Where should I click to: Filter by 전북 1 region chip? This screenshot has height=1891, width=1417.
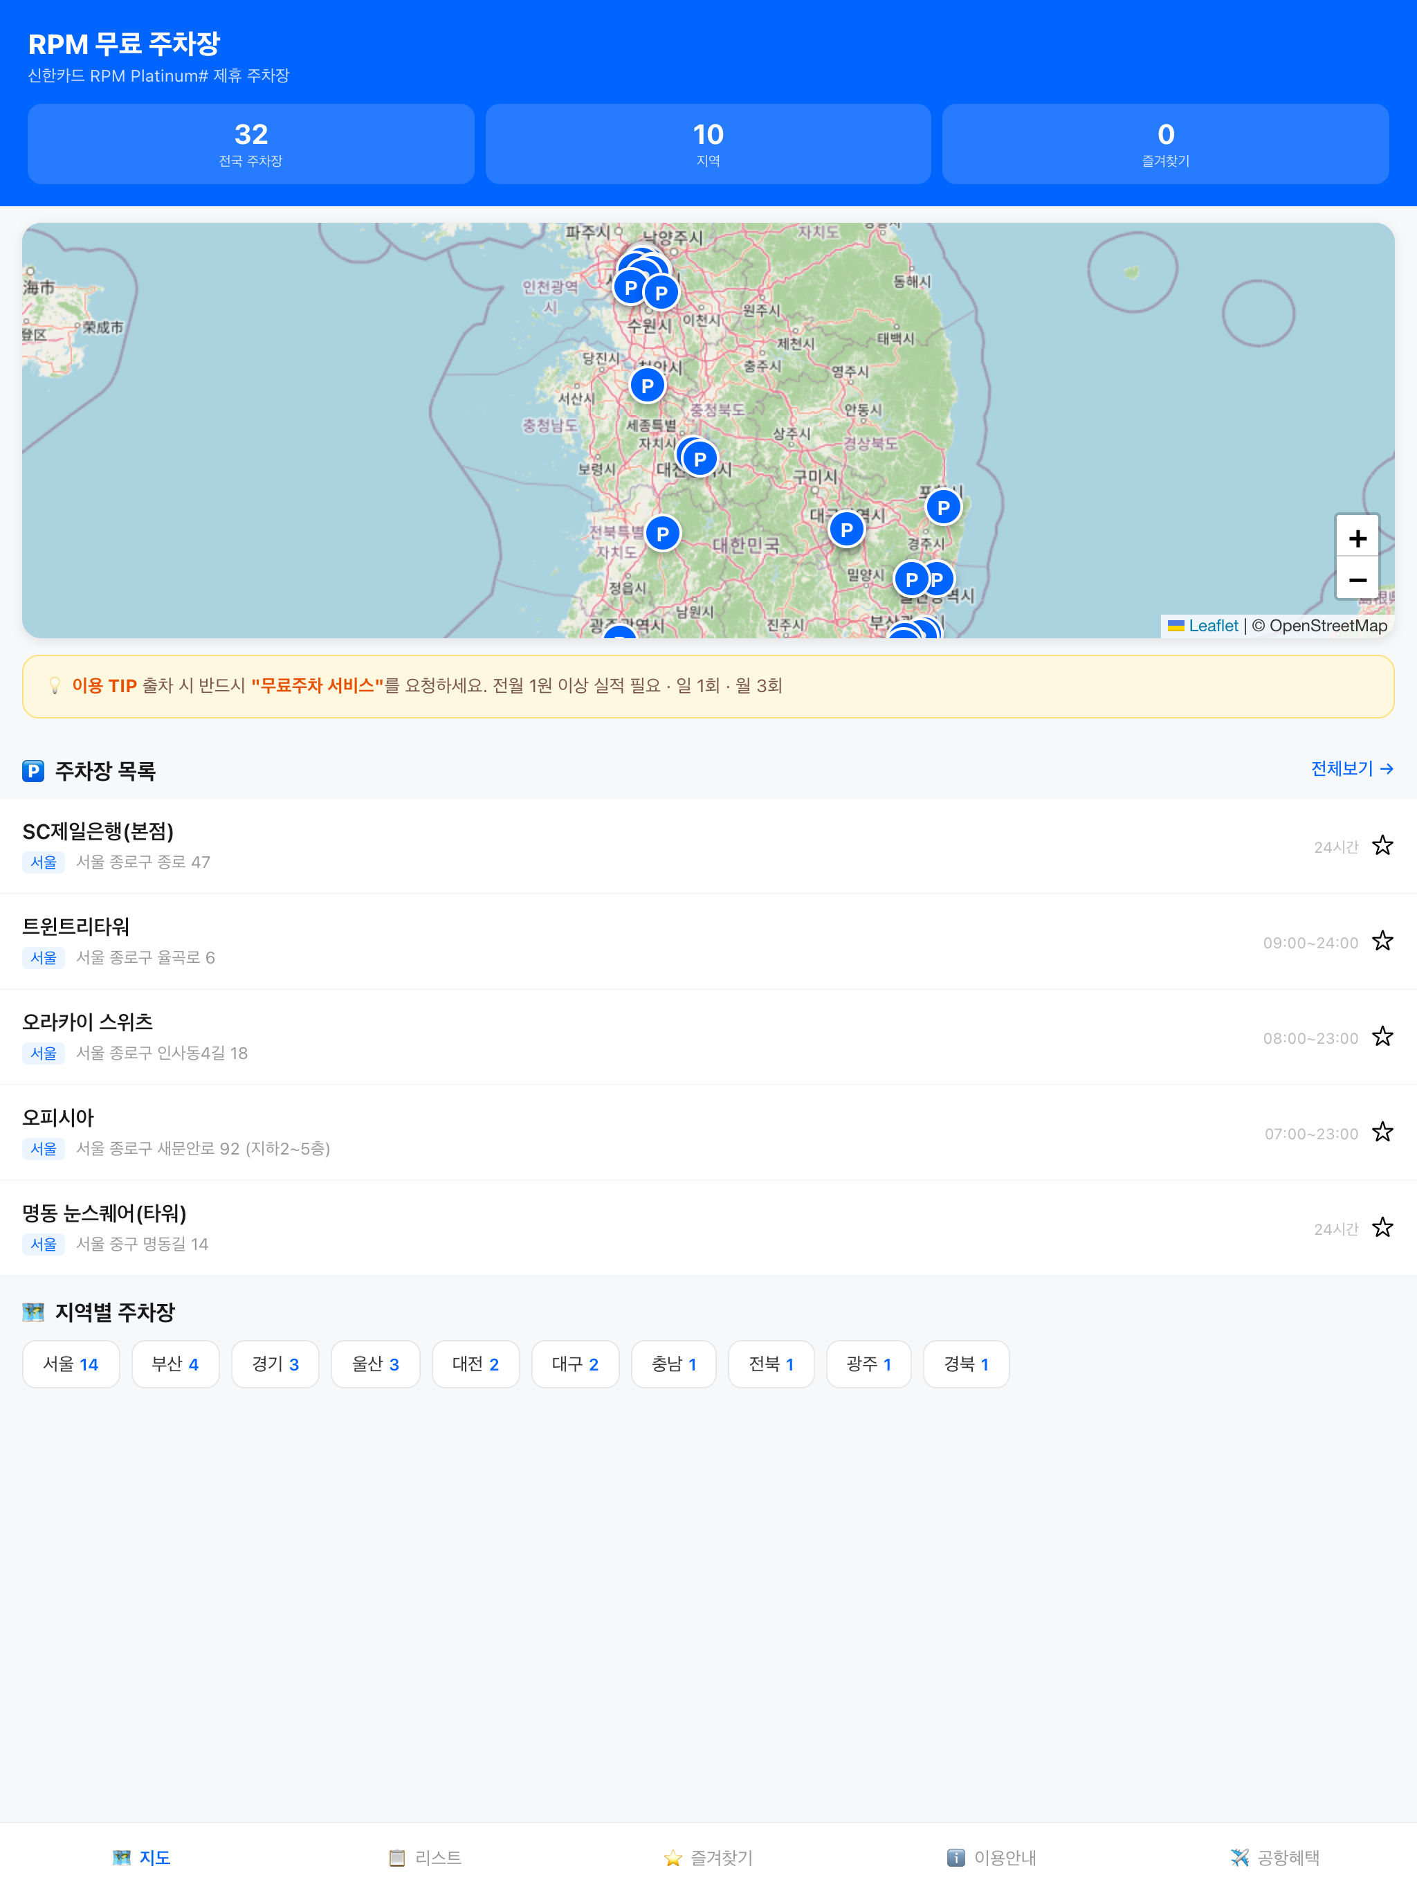pos(771,1364)
